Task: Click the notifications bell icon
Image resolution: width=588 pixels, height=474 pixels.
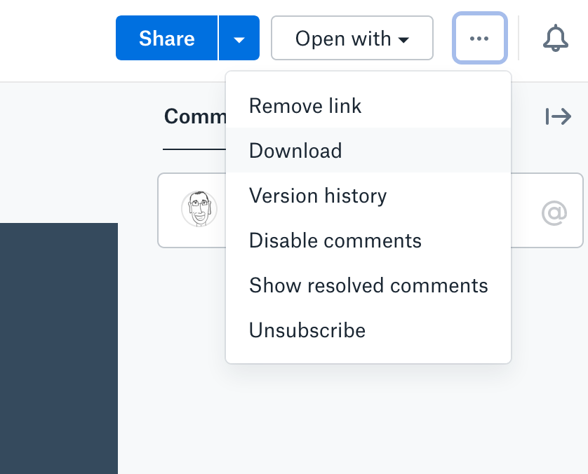Action: pyautogui.click(x=554, y=38)
